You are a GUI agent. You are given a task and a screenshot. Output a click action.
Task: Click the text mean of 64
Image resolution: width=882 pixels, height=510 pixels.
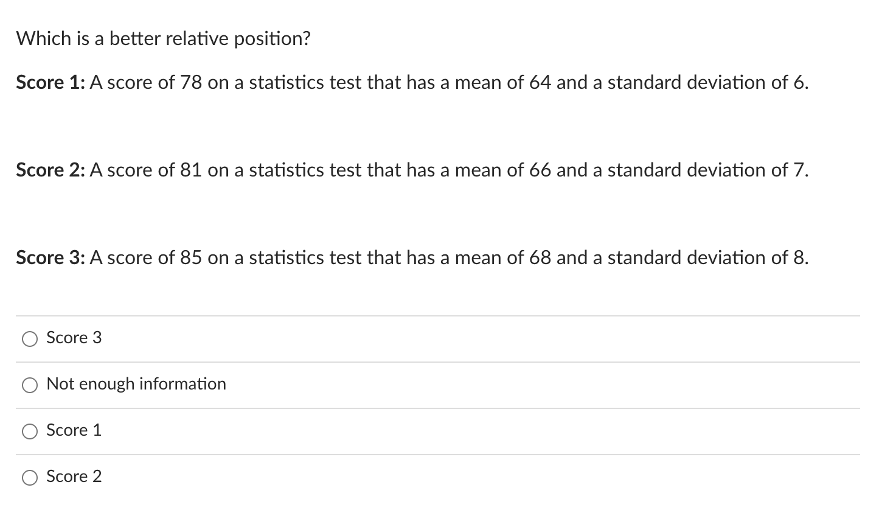pyautogui.click(x=503, y=83)
